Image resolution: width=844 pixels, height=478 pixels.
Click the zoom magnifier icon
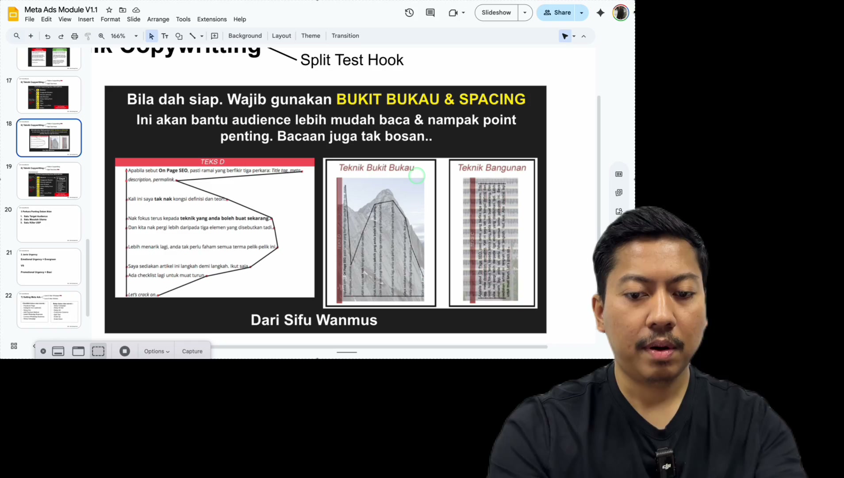[x=101, y=36]
